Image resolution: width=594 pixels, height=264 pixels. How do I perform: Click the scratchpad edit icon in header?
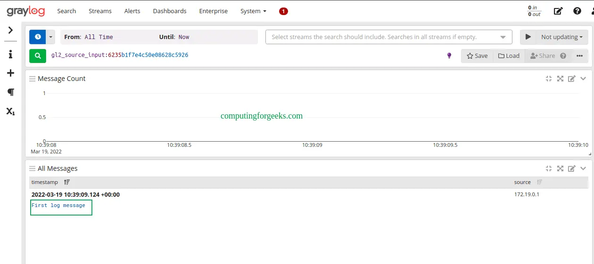coord(558,11)
